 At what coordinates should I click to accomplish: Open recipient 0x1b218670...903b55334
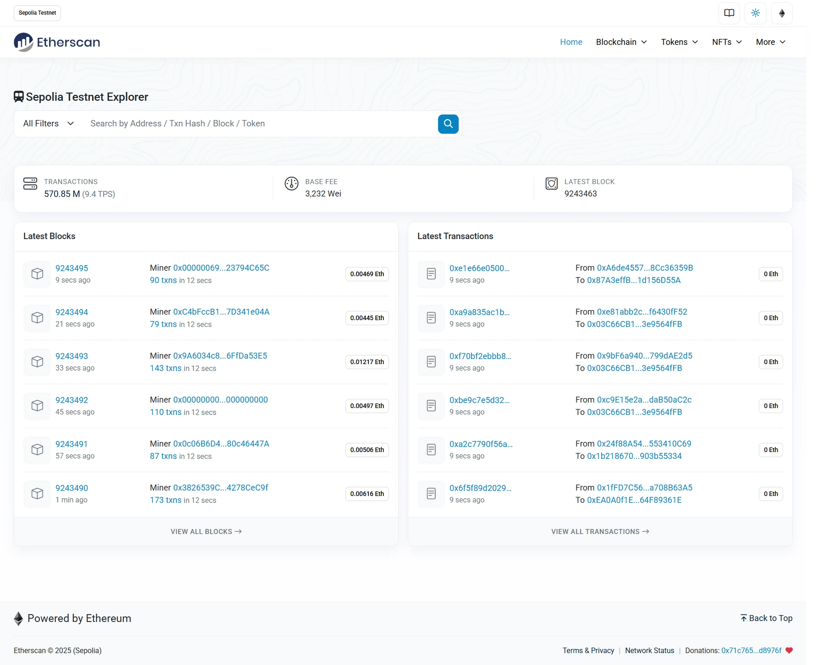click(x=635, y=456)
